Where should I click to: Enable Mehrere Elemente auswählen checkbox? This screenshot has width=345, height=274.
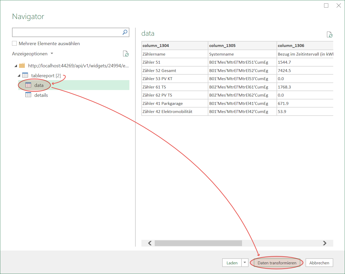click(14, 43)
